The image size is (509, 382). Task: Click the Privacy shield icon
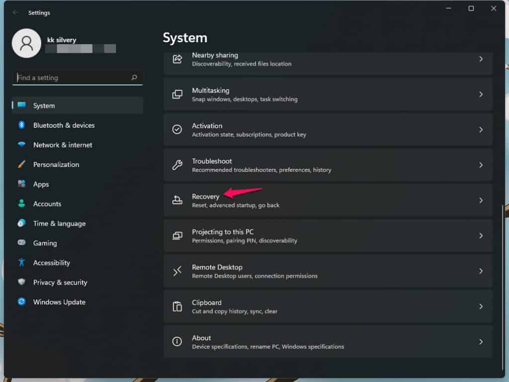tap(22, 282)
